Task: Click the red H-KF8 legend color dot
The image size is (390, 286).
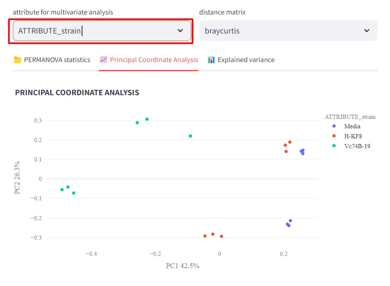Action: (334, 136)
